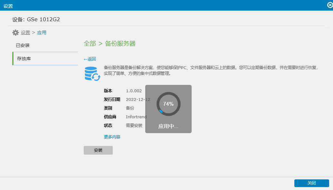Navigate to 设置 in the breadcrumb

click(x=25, y=32)
